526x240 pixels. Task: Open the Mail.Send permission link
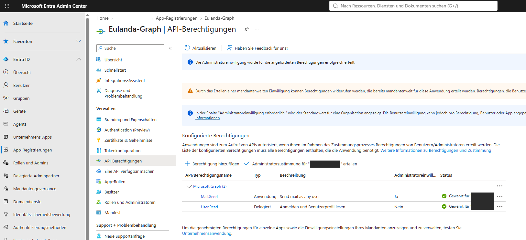click(209, 197)
